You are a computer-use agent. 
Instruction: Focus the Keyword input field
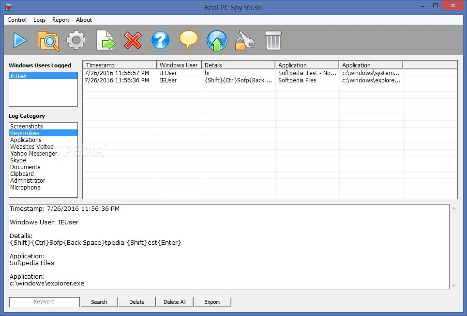45,301
